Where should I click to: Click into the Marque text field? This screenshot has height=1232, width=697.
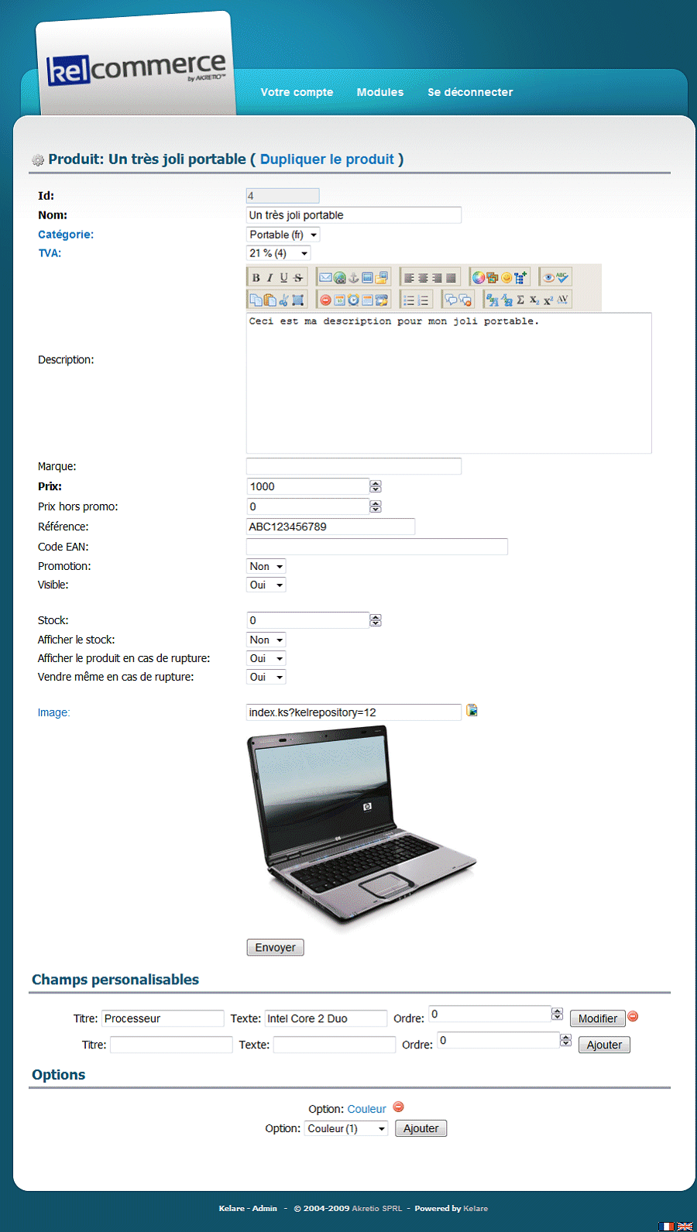tap(353, 466)
